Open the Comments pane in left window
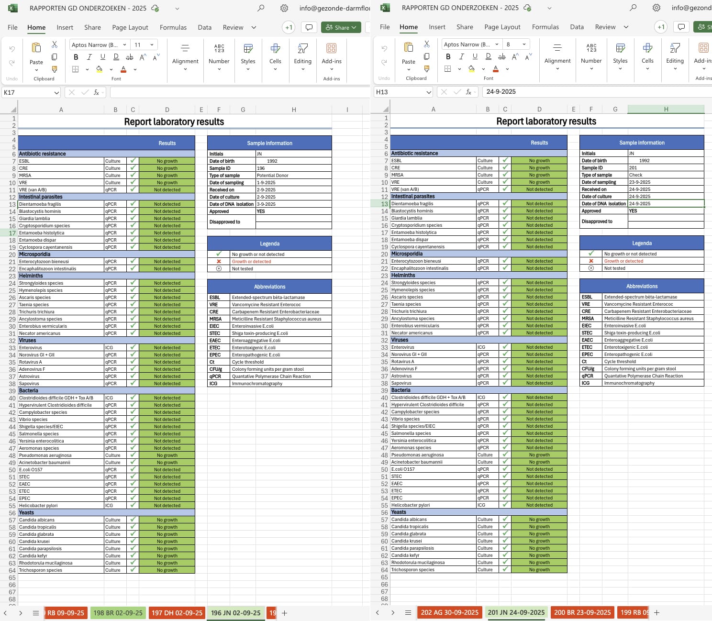The image size is (712, 621). (x=309, y=27)
